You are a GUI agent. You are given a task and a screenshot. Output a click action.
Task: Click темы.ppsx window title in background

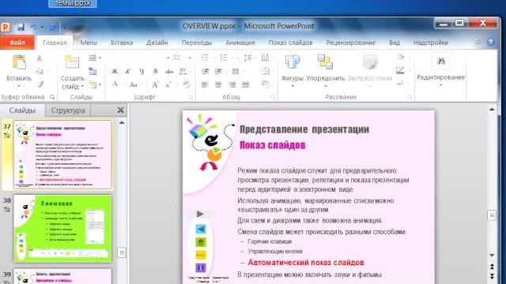click(73, 3)
